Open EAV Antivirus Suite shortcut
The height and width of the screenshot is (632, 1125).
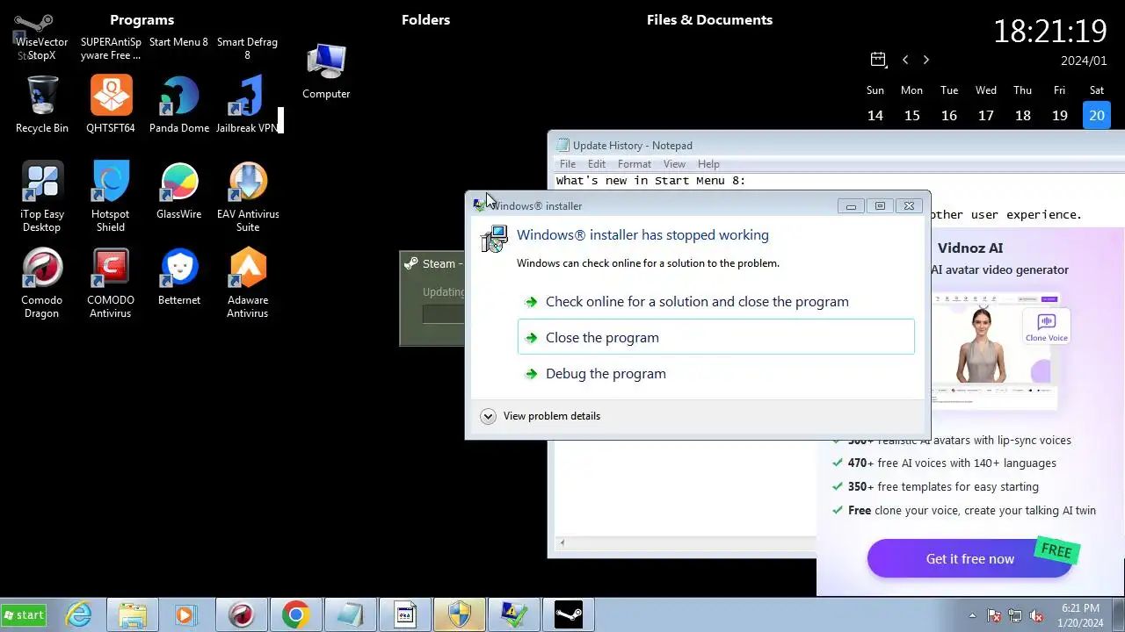tap(248, 197)
